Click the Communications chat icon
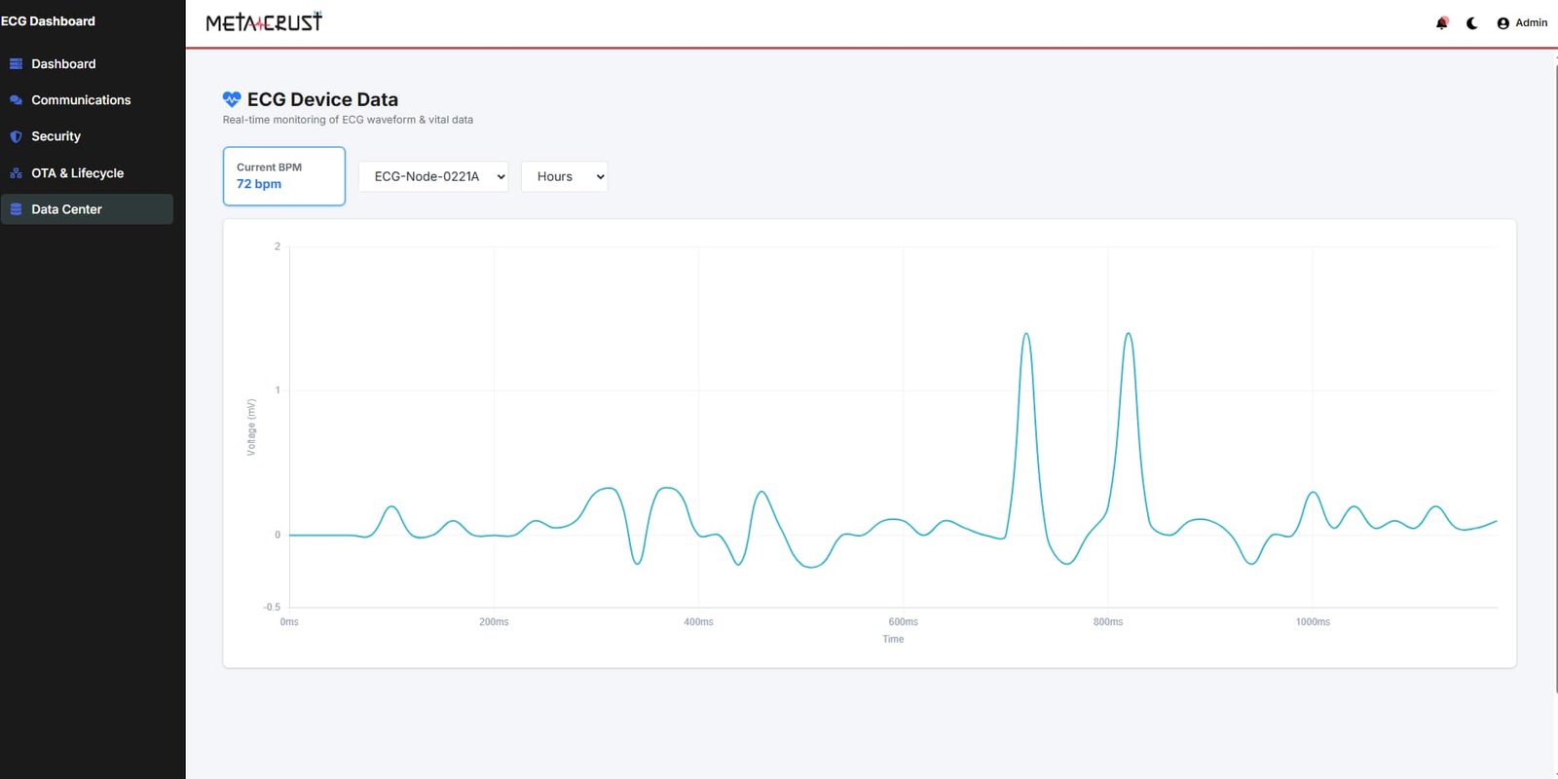 tap(16, 100)
